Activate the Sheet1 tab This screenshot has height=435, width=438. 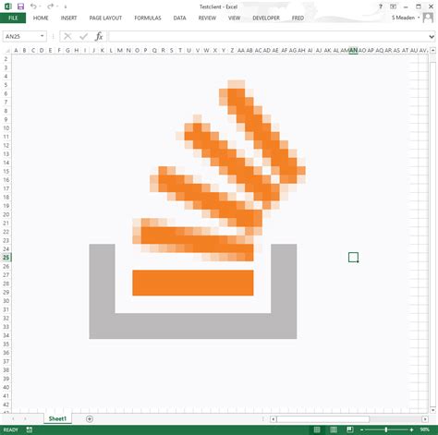[x=57, y=418]
